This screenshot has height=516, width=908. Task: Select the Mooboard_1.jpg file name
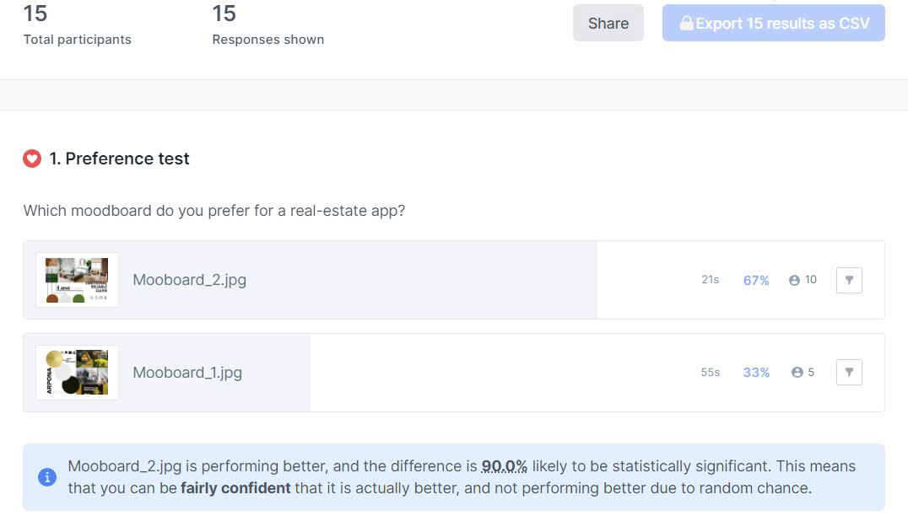click(187, 372)
